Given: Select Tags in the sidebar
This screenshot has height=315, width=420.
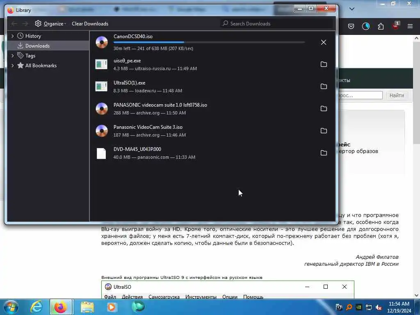Looking at the screenshot, I should pos(30,56).
